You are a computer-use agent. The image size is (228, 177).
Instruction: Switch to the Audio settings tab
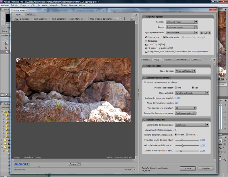[x=168, y=60]
